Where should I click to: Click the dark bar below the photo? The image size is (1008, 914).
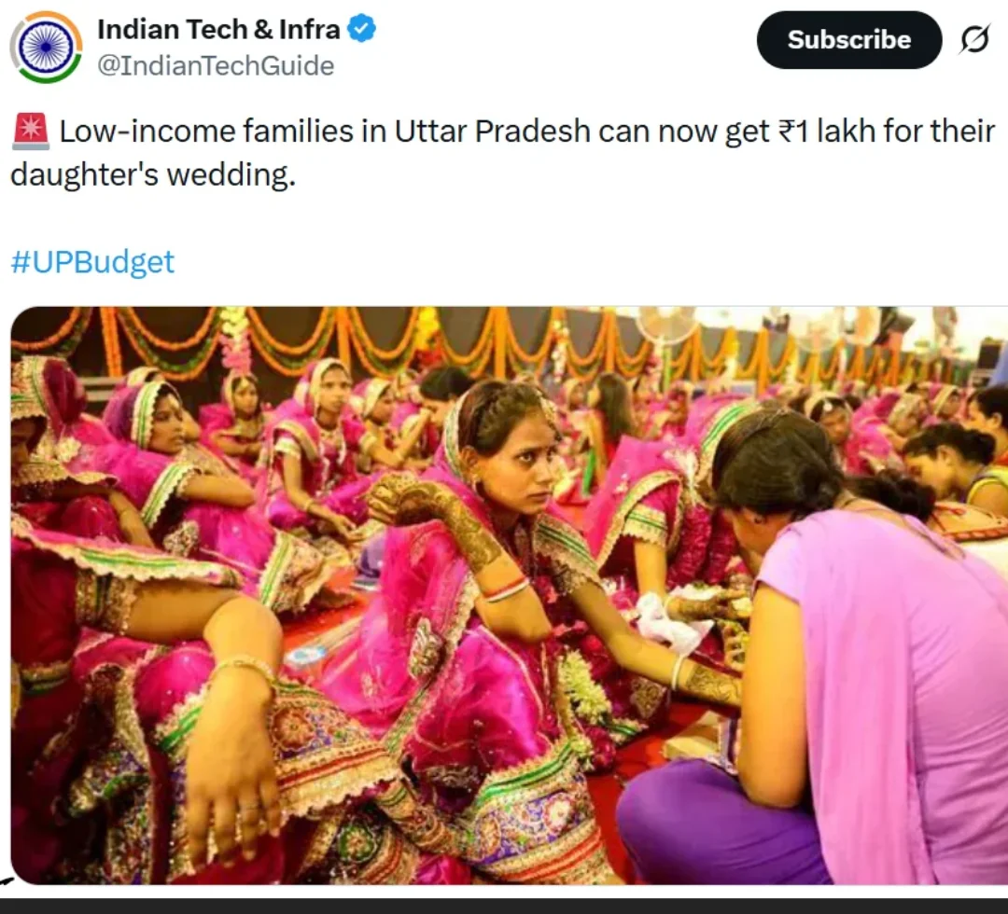pyautogui.click(x=504, y=905)
